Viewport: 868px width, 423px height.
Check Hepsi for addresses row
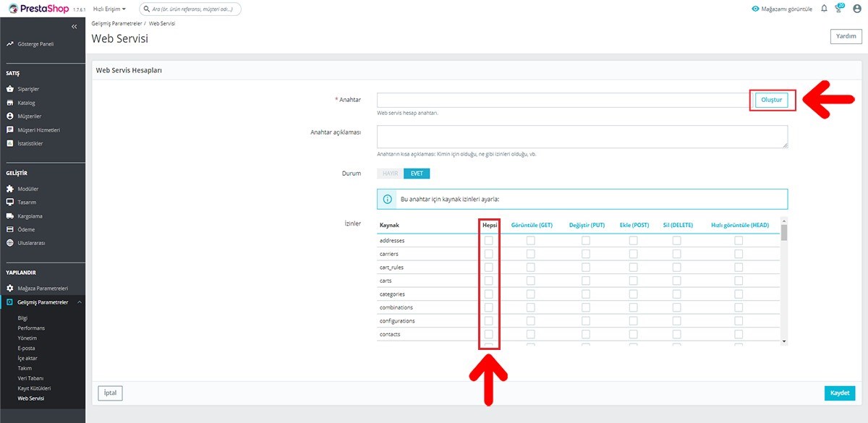pos(488,240)
